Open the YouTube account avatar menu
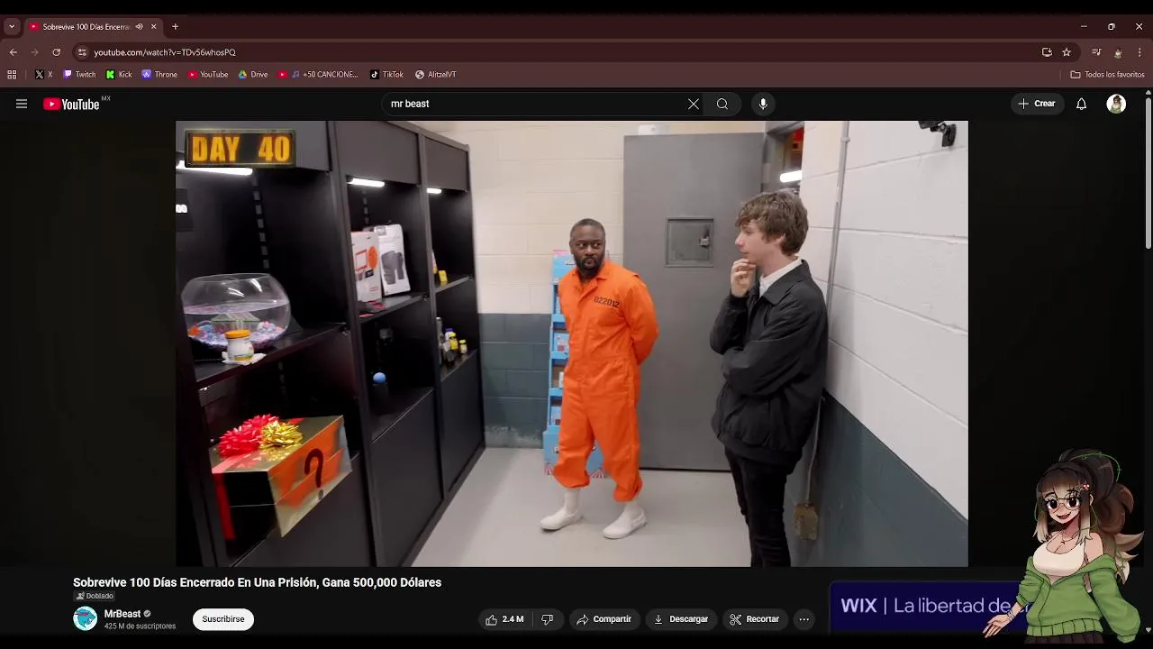Screen dimensions: 1153x649 coord(1116,104)
